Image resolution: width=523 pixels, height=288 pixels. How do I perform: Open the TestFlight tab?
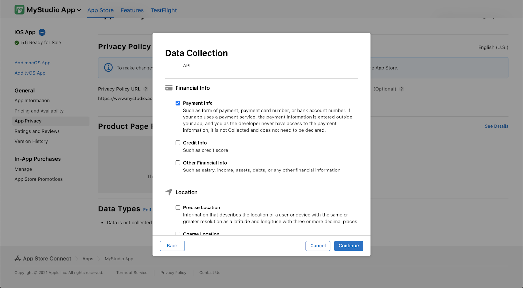163,10
